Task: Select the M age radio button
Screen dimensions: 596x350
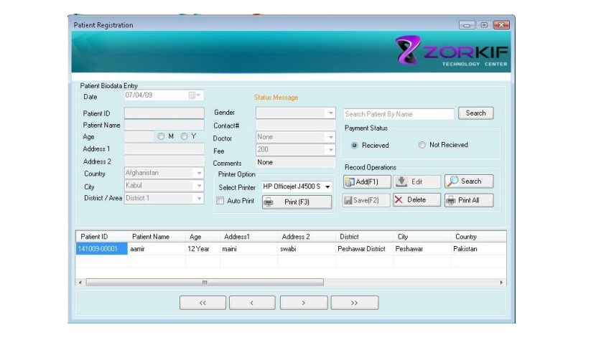Action: tap(161, 136)
